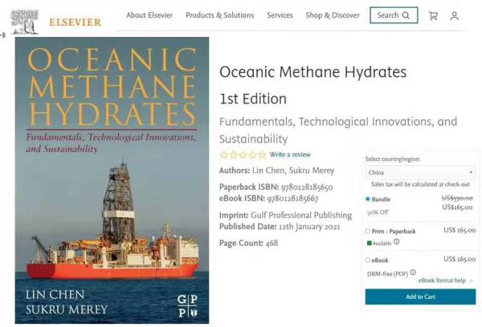The width and height of the screenshot is (482, 327).
Task: Select the Print - Paperback option
Action: coord(368,231)
